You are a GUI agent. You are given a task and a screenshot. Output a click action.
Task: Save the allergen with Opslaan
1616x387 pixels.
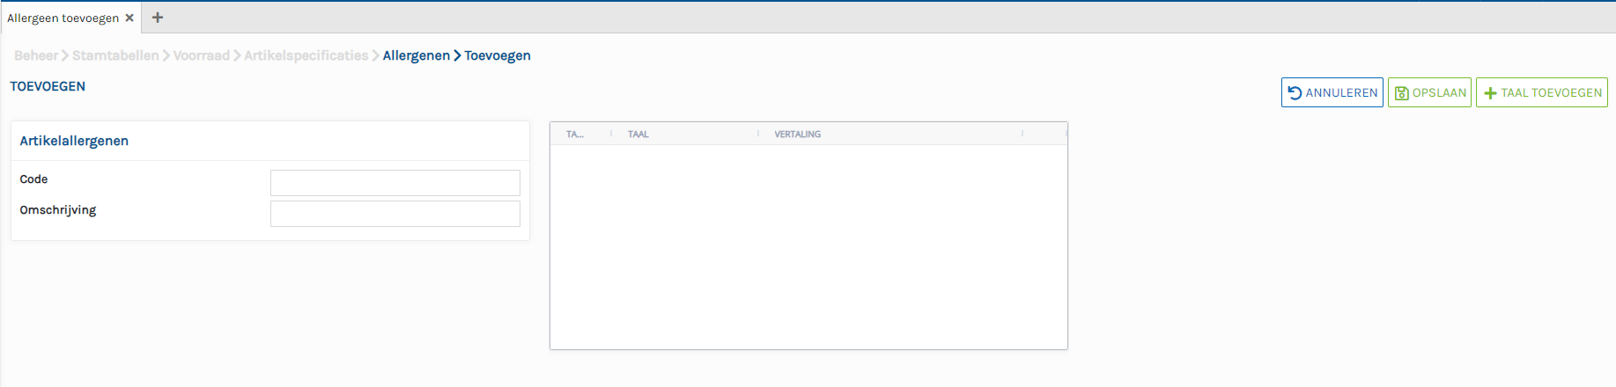coord(1429,92)
